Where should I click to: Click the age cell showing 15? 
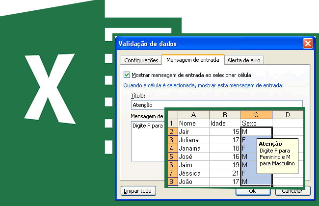click(225, 131)
